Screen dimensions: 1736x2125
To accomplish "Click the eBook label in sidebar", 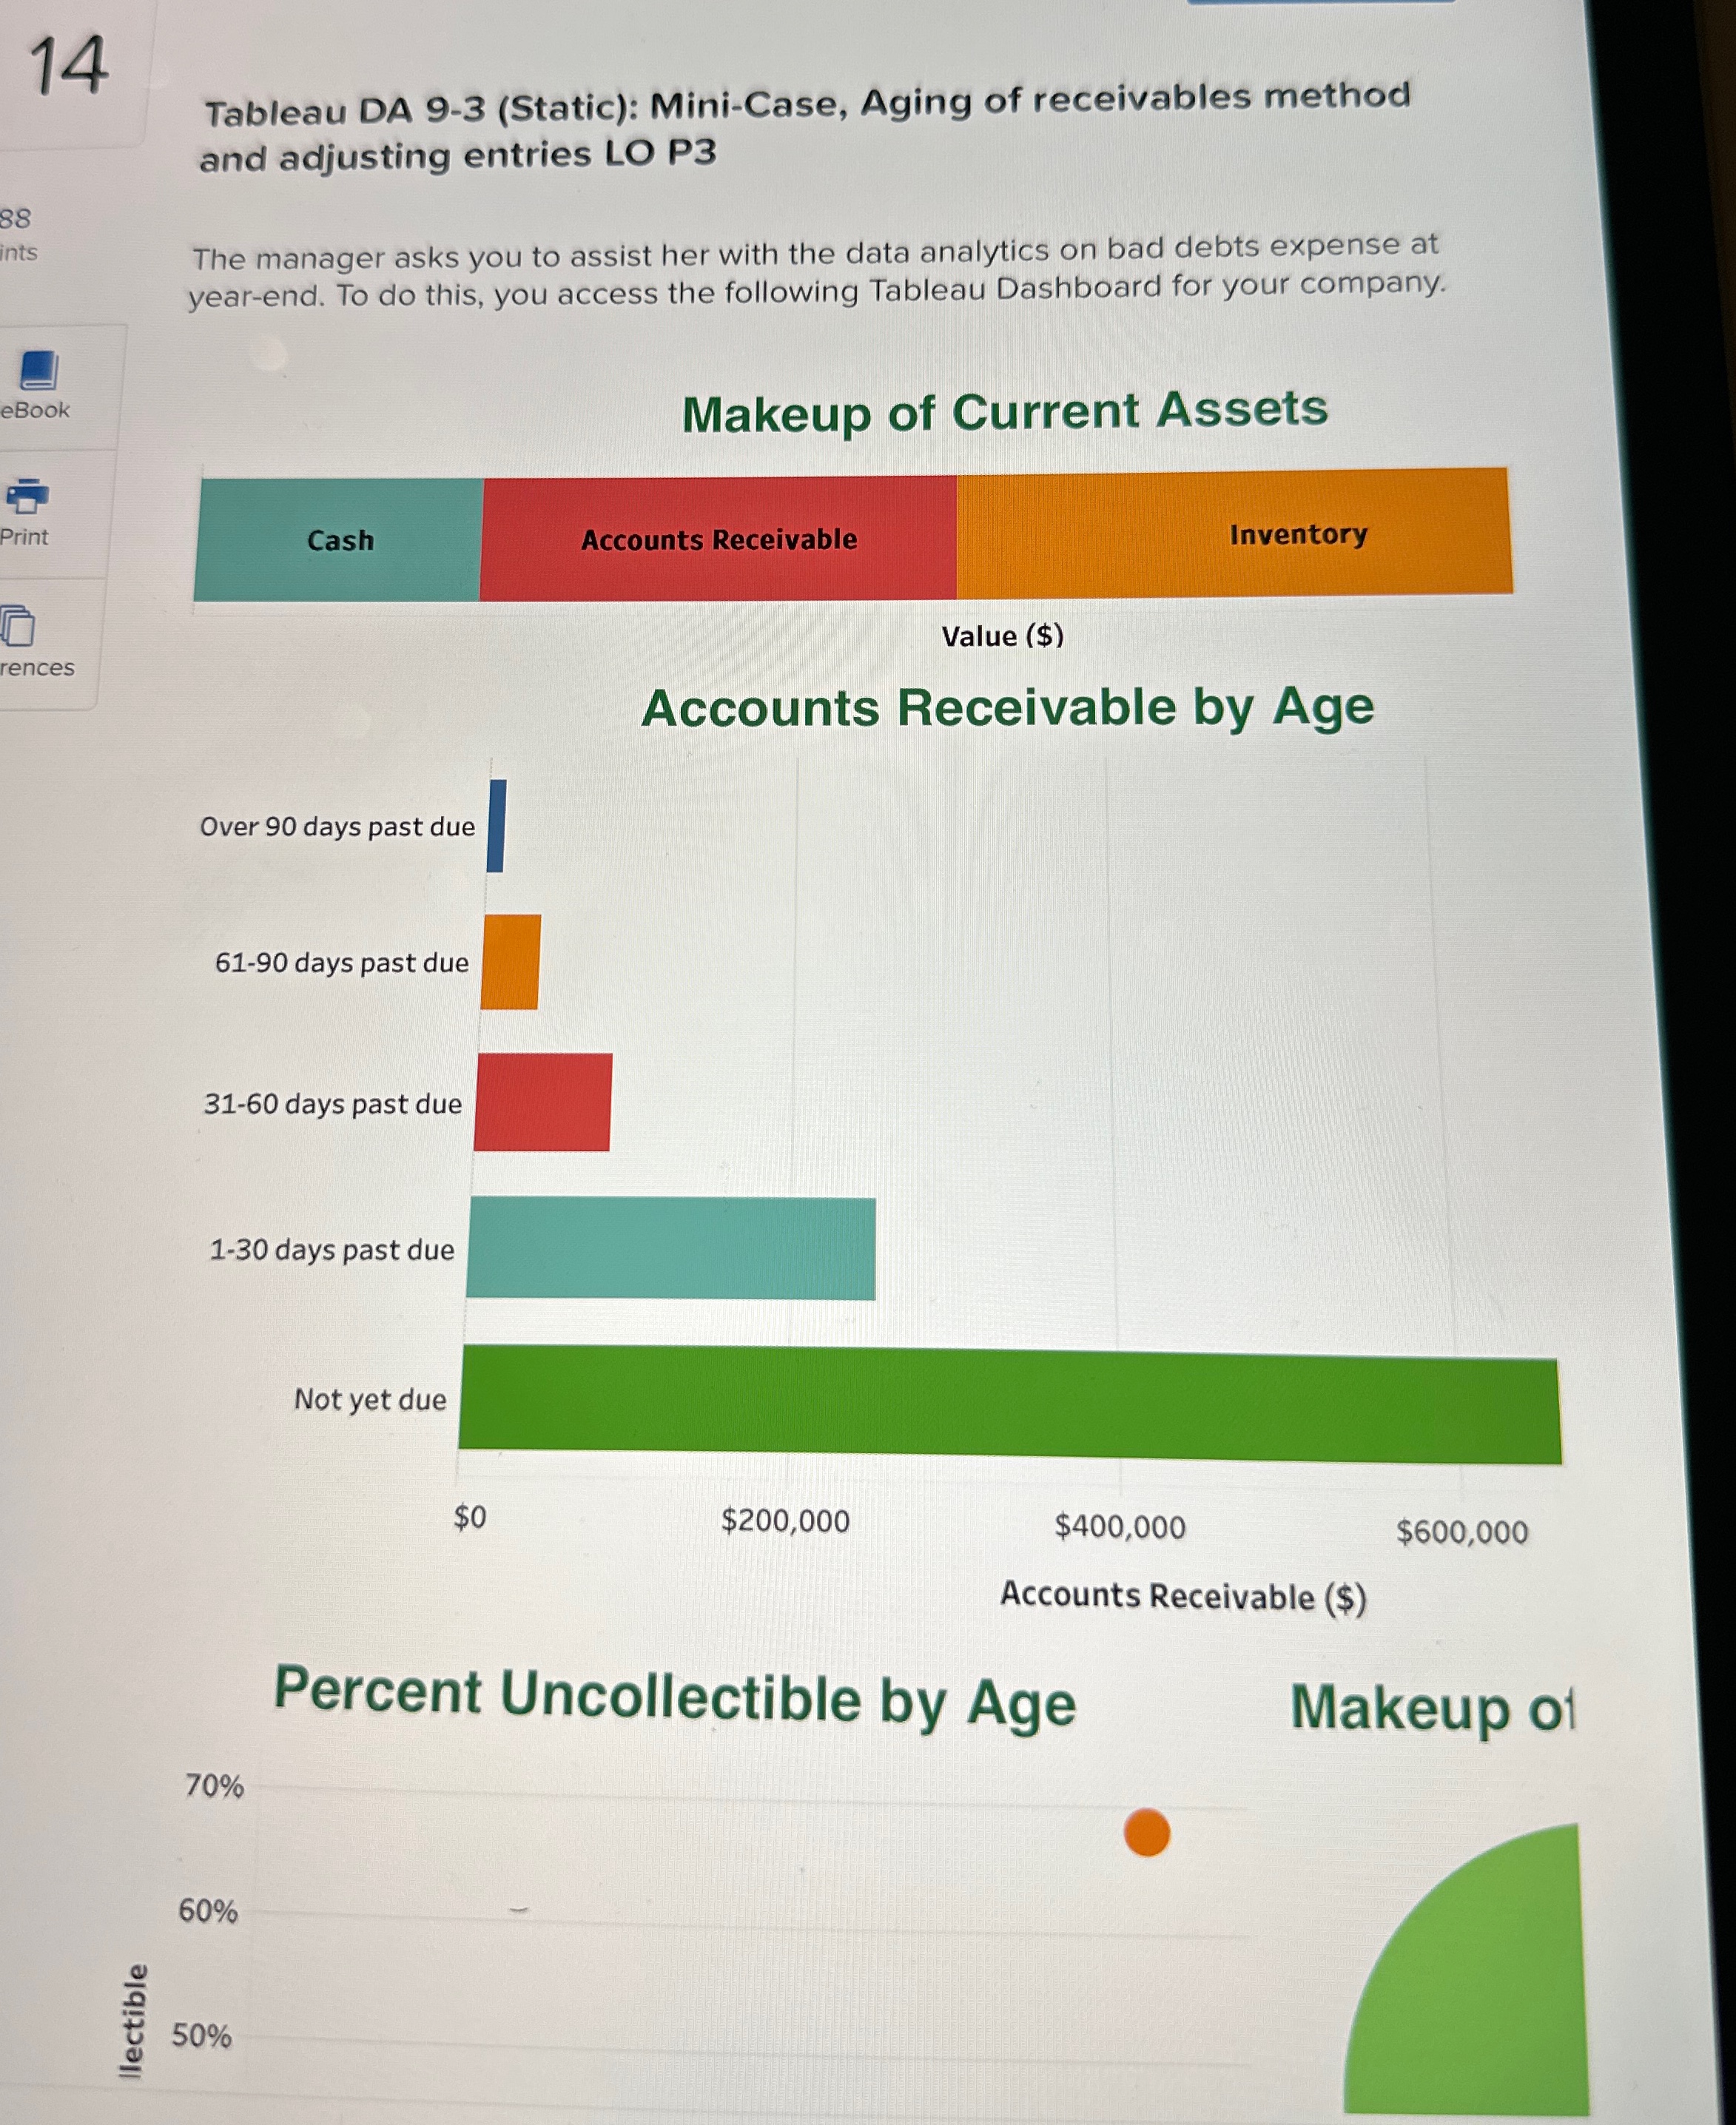I will click(35, 410).
